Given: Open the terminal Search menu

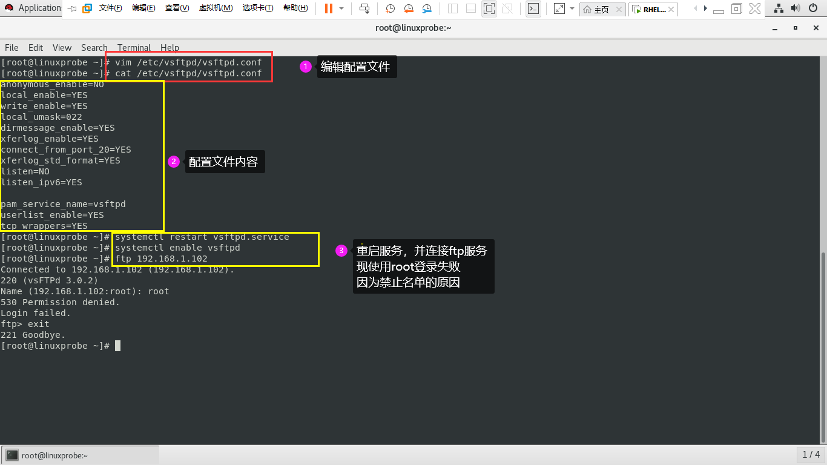Looking at the screenshot, I should (94, 47).
